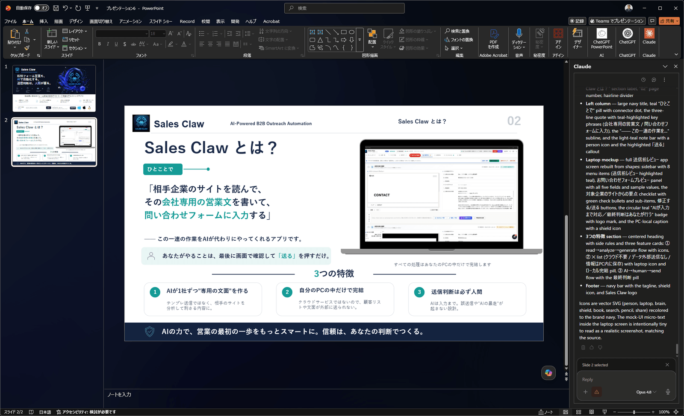Click the Claude pane microphone icon
Image resolution: width=684 pixels, height=416 pixels.
click(668, 392)
